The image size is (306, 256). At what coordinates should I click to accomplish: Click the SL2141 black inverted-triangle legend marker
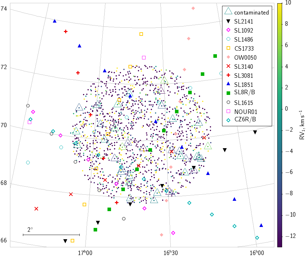228,21
